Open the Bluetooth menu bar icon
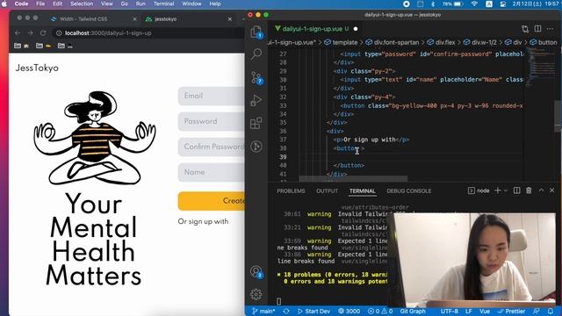The width and height of the screenshot is (562, 316). (x=433, y=4)
